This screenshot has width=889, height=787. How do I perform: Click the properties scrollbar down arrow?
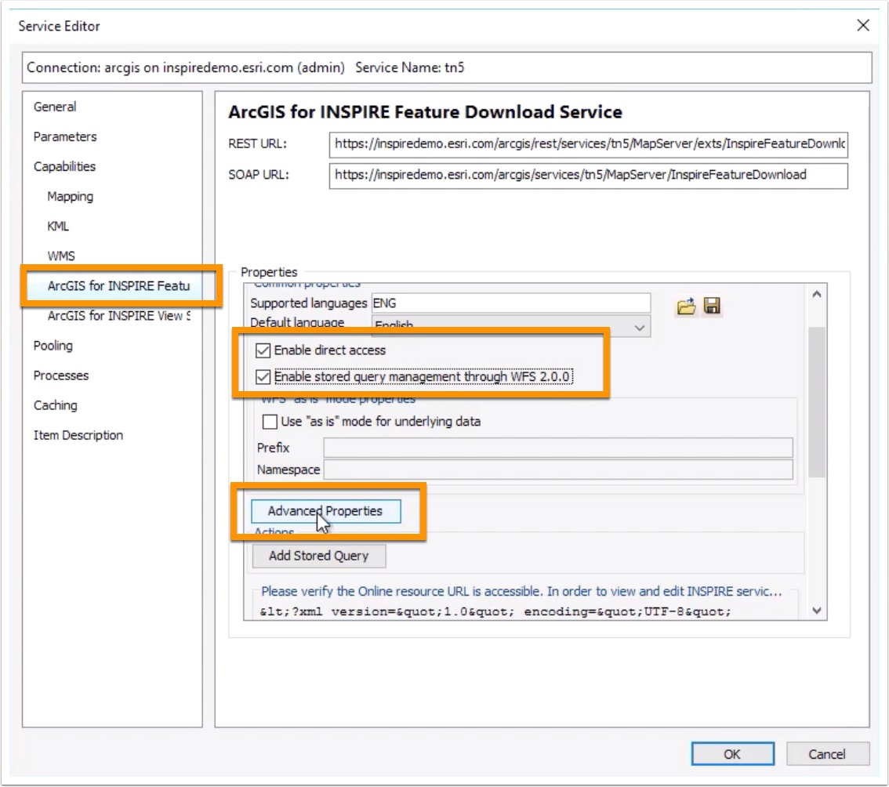pyautogui.click(x=816, y=611)
